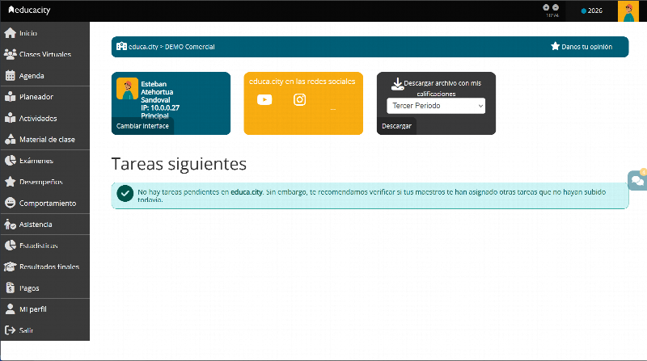Open Clases Virtuales in the sidebar
This screenshot has width=647, height=361.
point(44,54)
